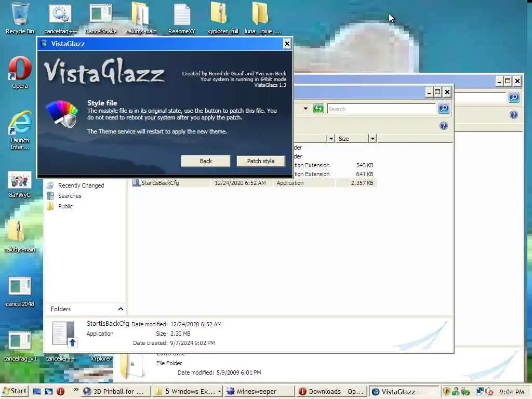This screenshot has width=532, height=399.
Task: Open the CancelSnake desktop icon
Action: (x=100, y=18)
